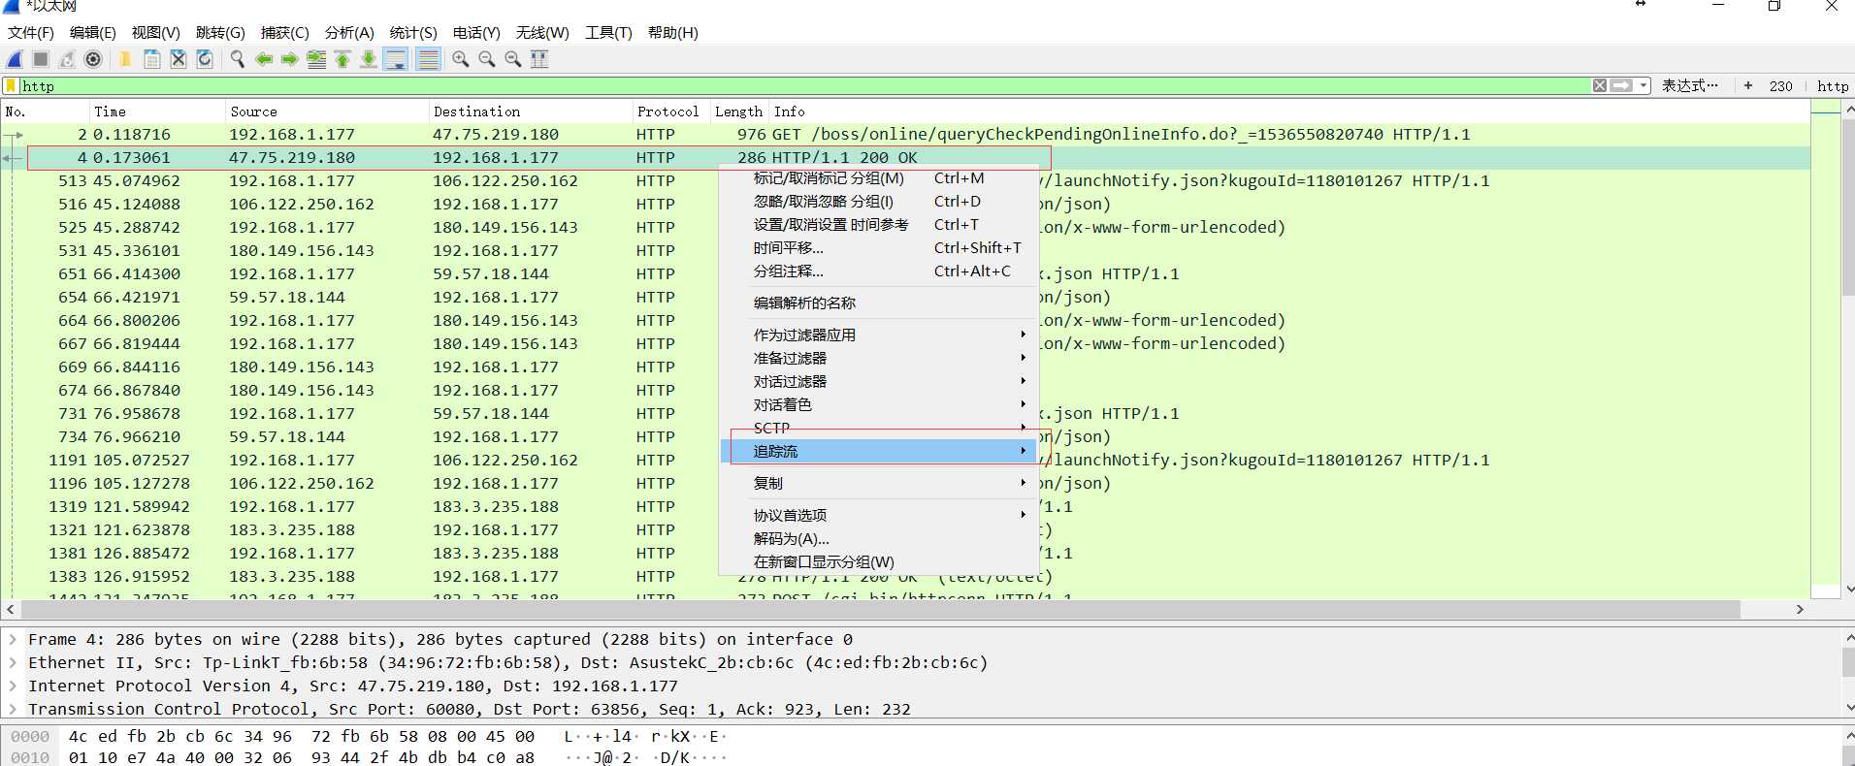Clear the display filter with X button
The height and width of the screenshot is (766, 1855).
pos(1600,85)
